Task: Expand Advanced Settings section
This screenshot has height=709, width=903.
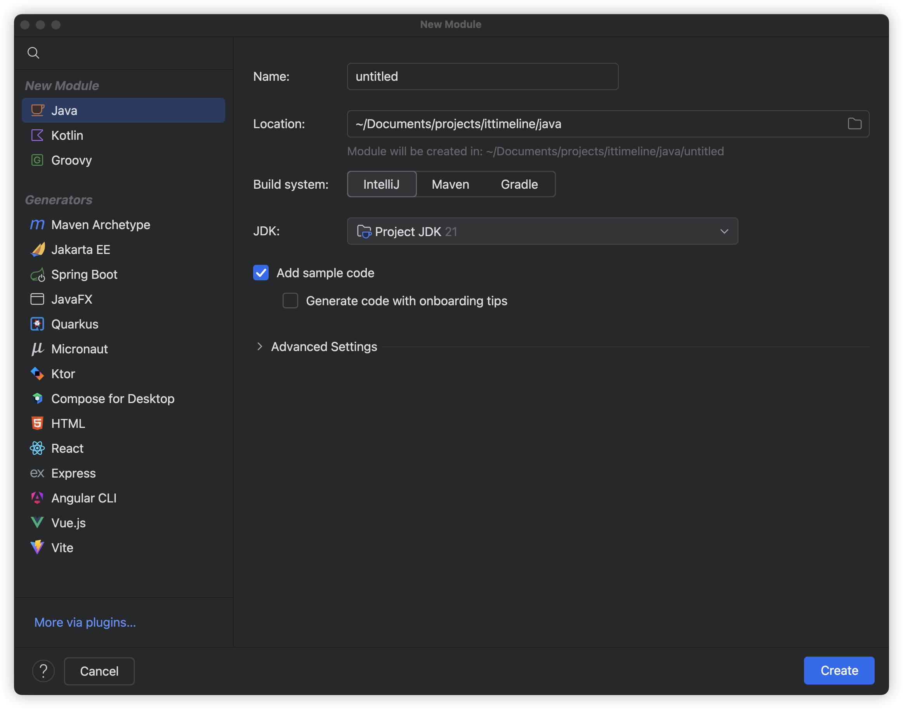Action: coord(260,347)
